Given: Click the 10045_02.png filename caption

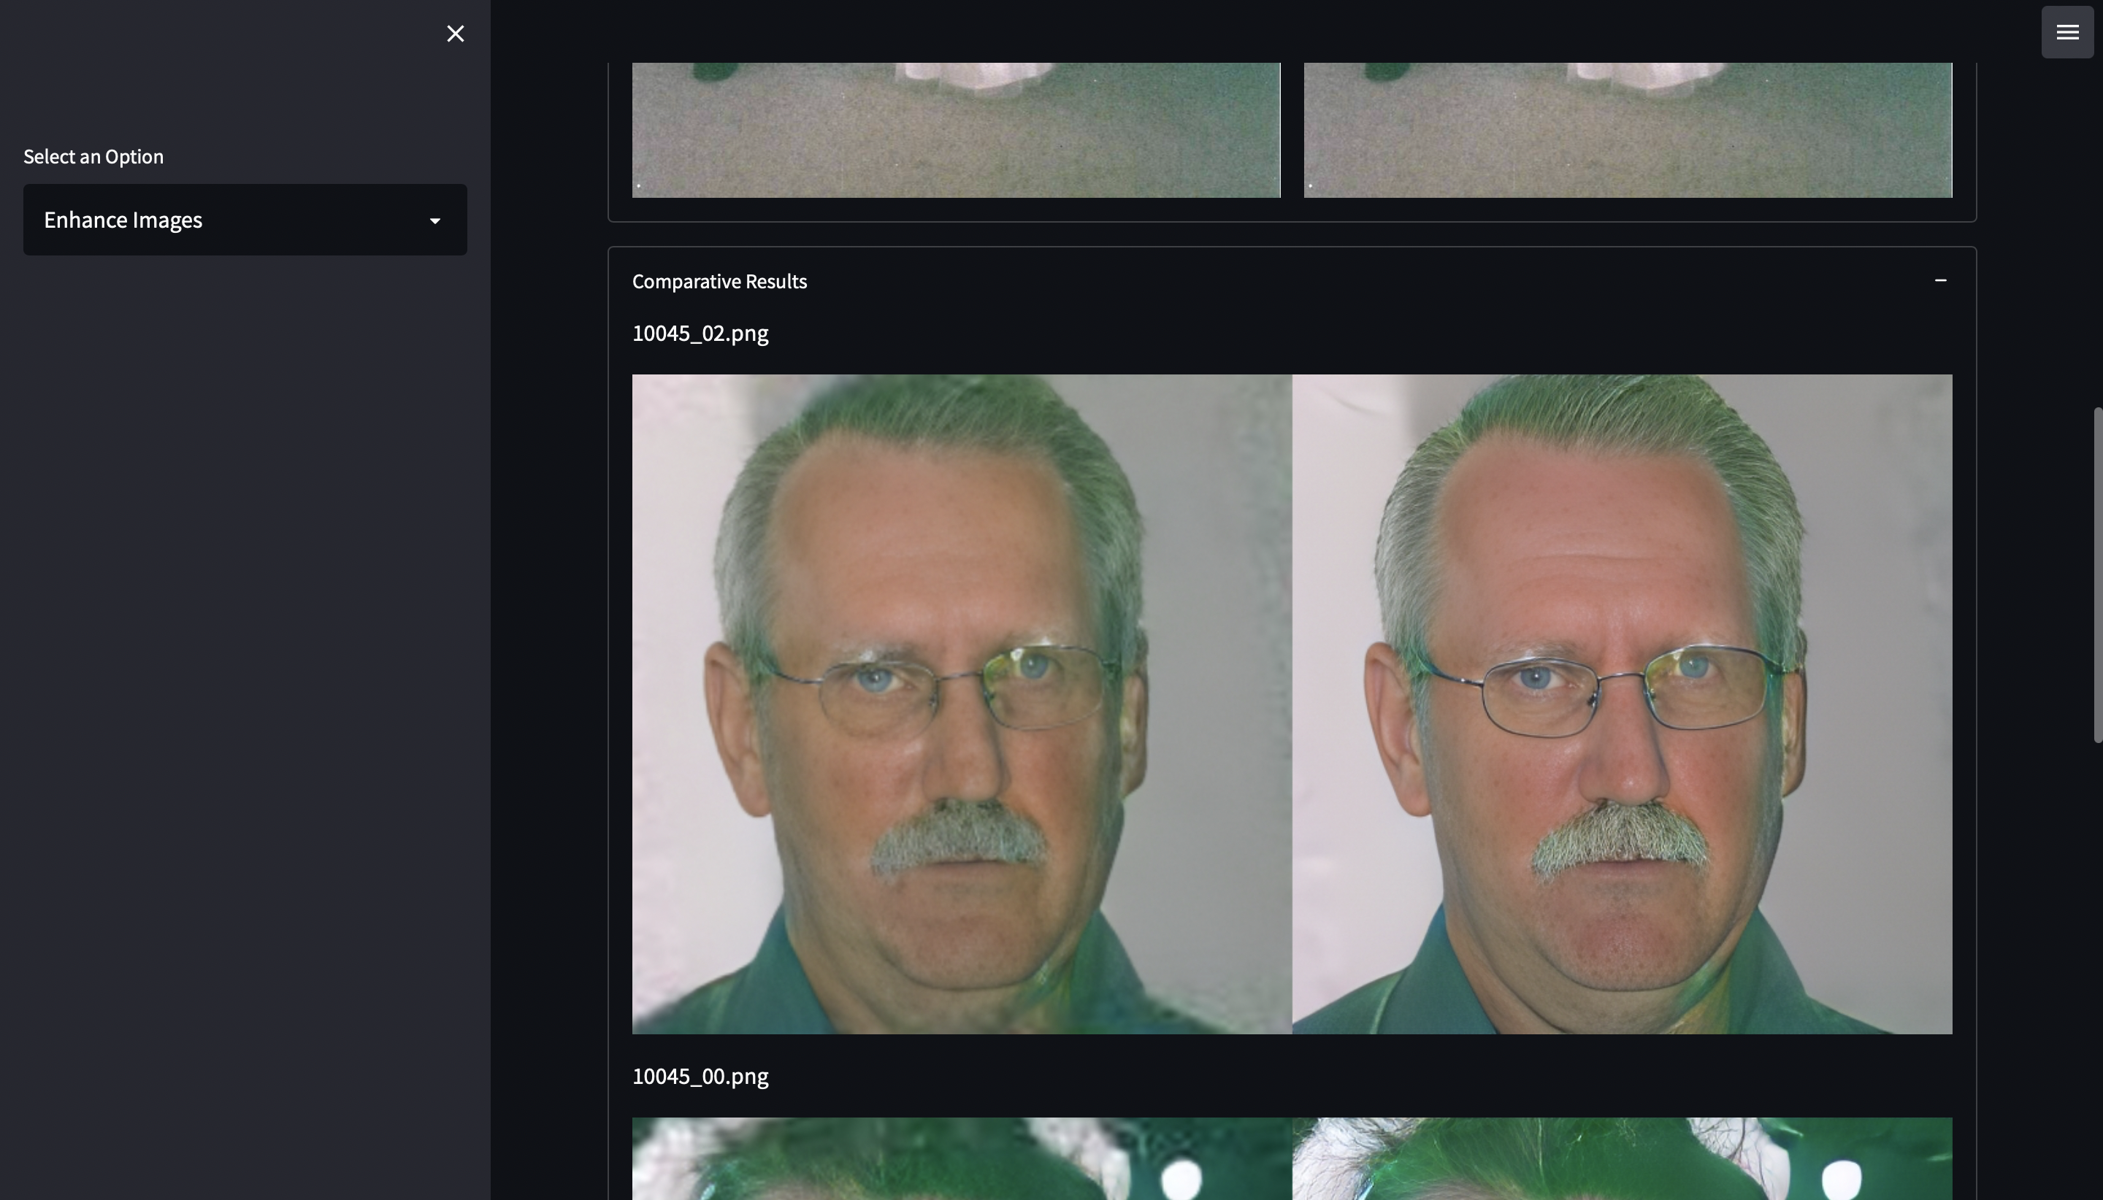Looking at the screenshot, I should coord(700,333).
